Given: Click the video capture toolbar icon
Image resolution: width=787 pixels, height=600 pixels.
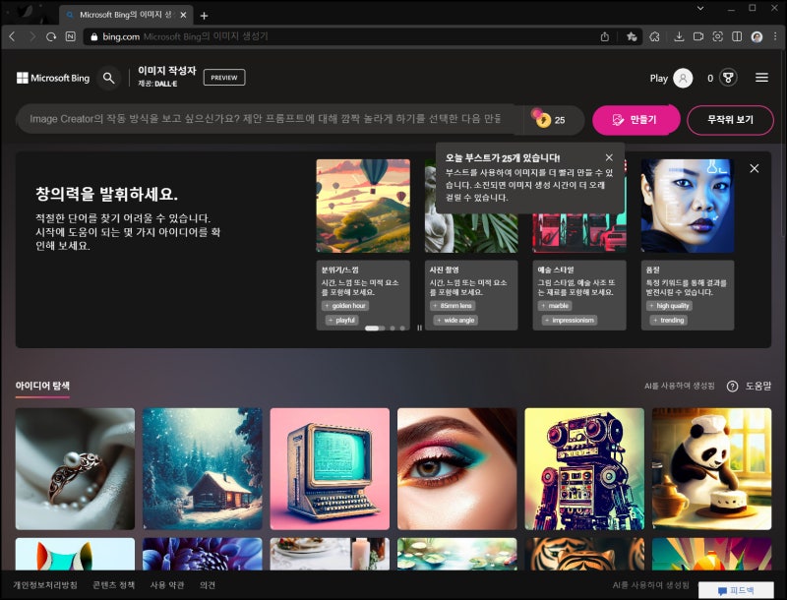Looking at the screenshot, I should (698, 36).
